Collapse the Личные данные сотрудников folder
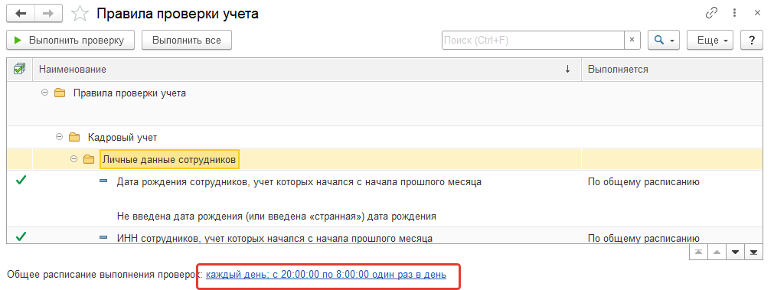This screenshot has height=290, width=774. [x=74, y=159]
